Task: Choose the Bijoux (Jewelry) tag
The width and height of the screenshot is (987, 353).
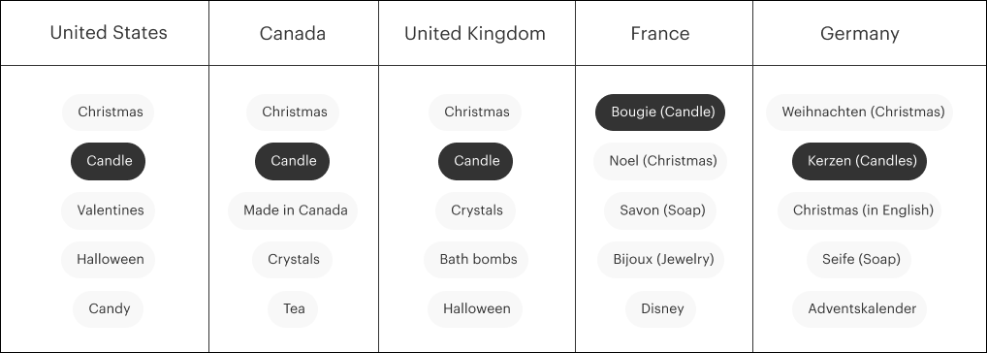Action: (x=661, y=259)
